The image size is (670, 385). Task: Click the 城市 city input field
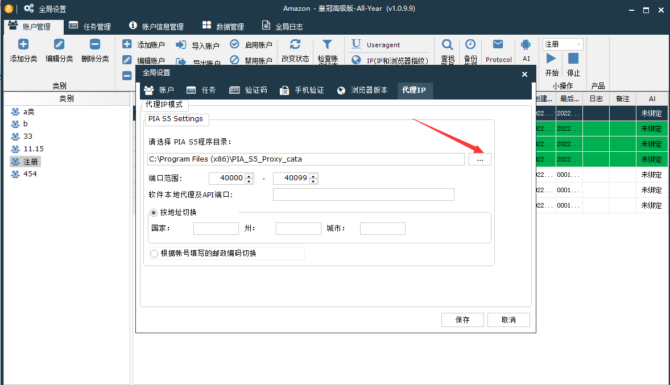point(383,229)
